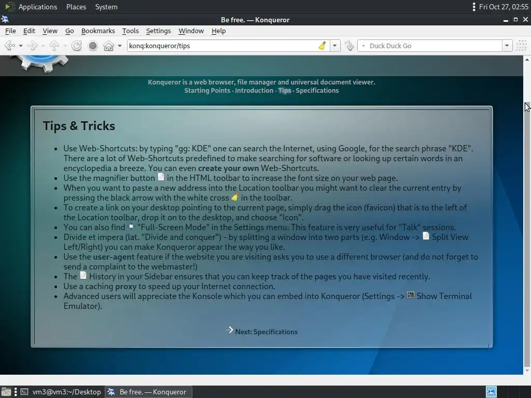Click the Show Terminal Emulator icon
Viewport: 531px width, 398px height.
click(x=411, y=295)
